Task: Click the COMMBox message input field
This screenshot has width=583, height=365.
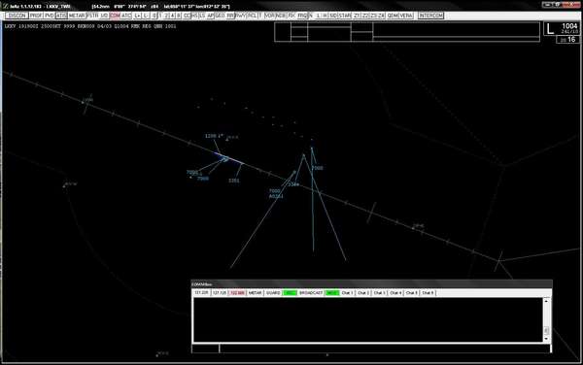Action: [x=385, y=348]
